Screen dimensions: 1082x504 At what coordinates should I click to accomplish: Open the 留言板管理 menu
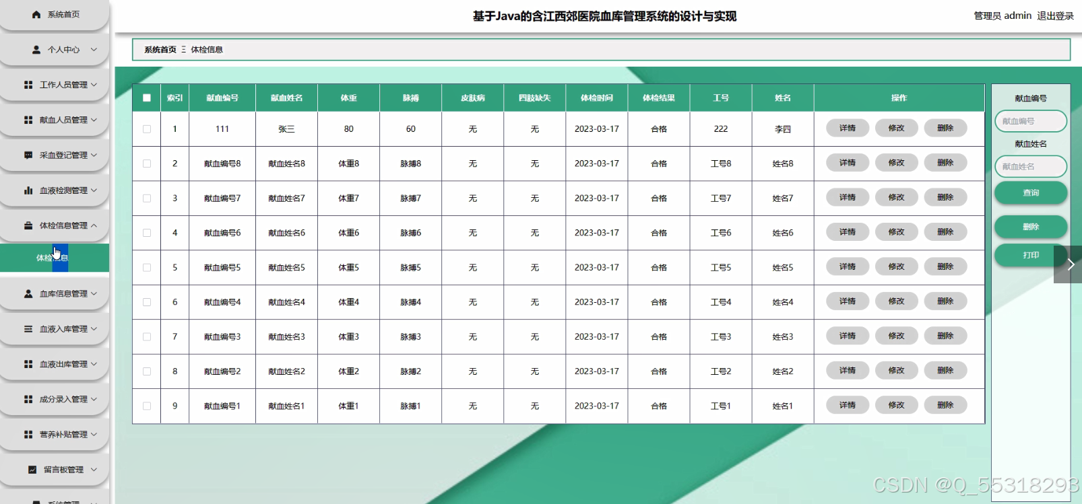click(55, 470)
